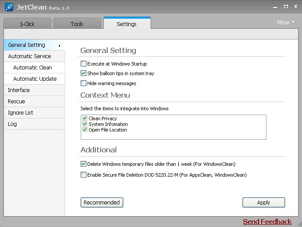Enable Secure File Deletion DOD 5220.22-M
Viewport: 302px width, 227px height.
(83, 175)
